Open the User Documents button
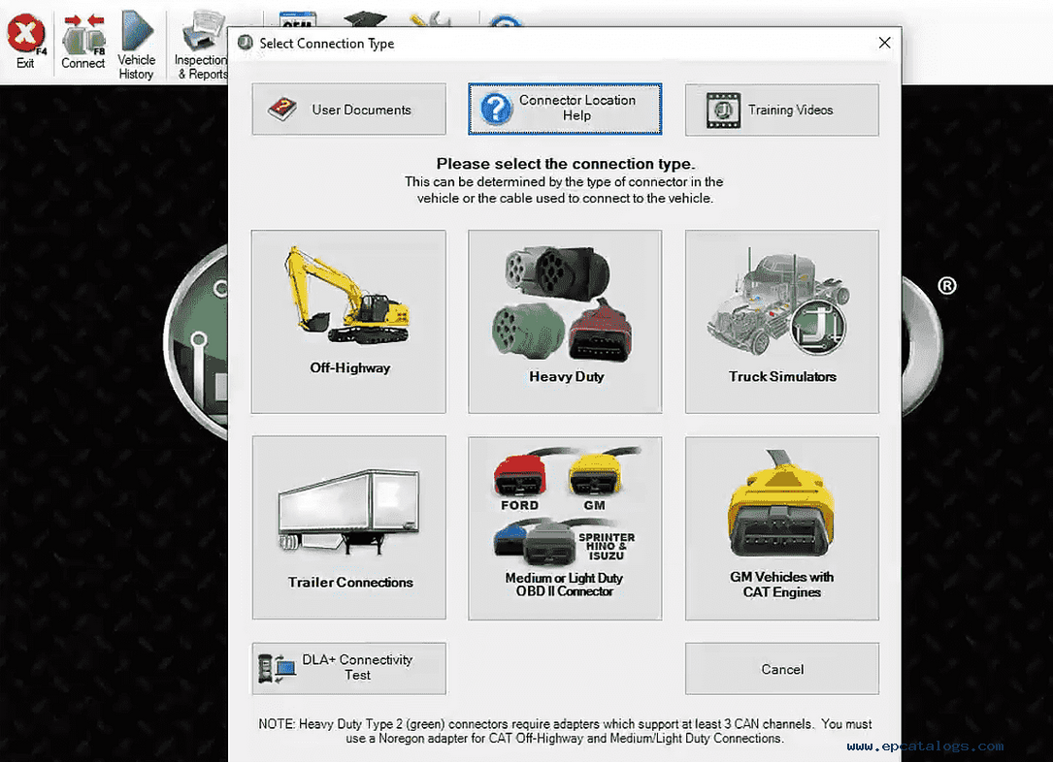The image size is (1053, 762). pos(348,110)
